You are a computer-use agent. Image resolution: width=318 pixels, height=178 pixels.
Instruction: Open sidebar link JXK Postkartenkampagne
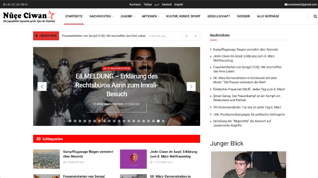pyautogui.click(x=249, y=114)
